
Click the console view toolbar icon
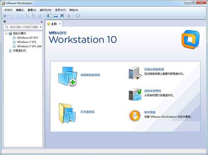[x=78, y=15]
